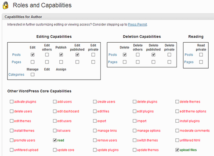The height and width of the screenshot is (156, 214).
Task: Uncheck Publish capability for Posts
Action: tap(61, 55)
